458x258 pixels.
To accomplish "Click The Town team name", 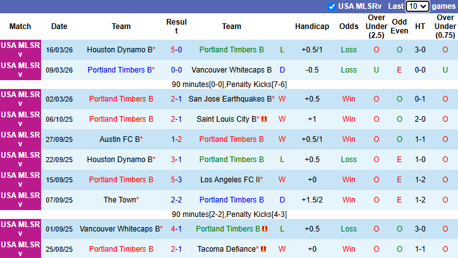I will 119,200.
